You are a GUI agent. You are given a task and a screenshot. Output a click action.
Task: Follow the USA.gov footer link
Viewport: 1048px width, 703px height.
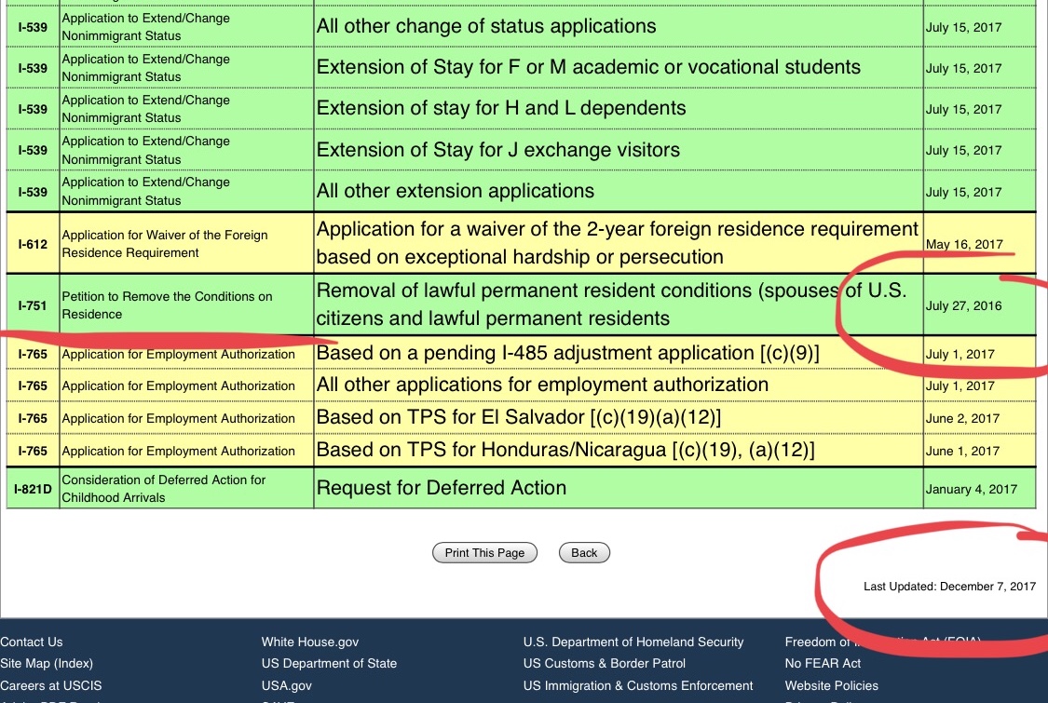286,685
